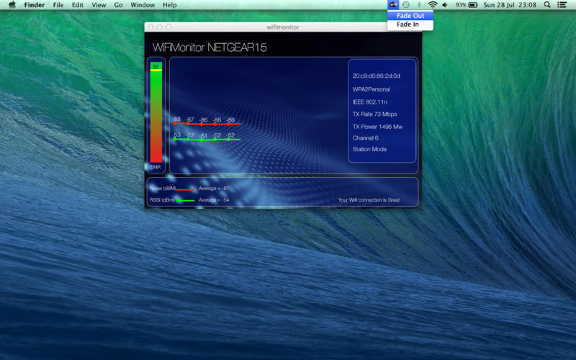Click the wifimonitor status icon in menu bar

pos(393,5)
